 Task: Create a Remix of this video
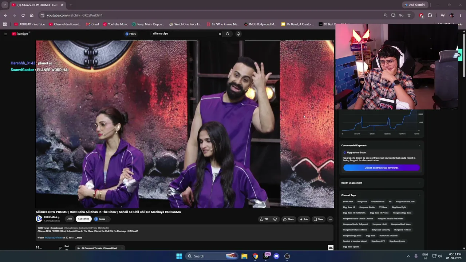(100, 219)
